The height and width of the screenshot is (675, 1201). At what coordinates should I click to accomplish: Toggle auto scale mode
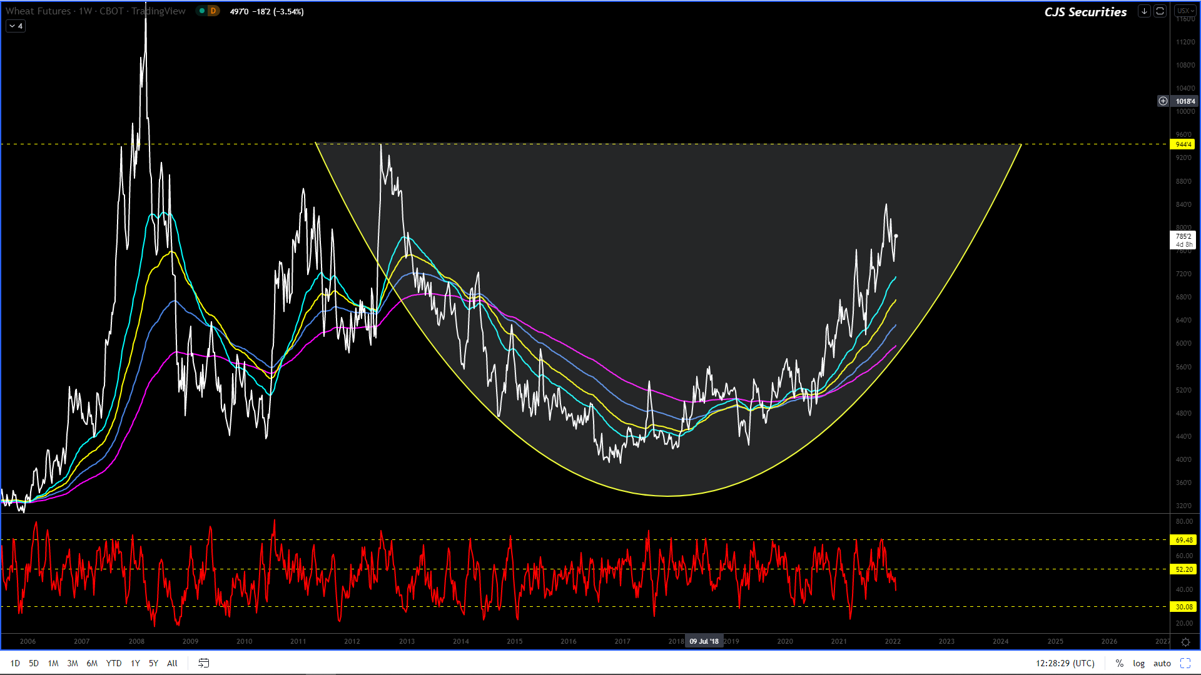1162,663
